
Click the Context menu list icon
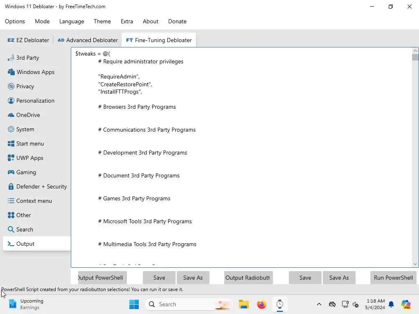[11, 201]
